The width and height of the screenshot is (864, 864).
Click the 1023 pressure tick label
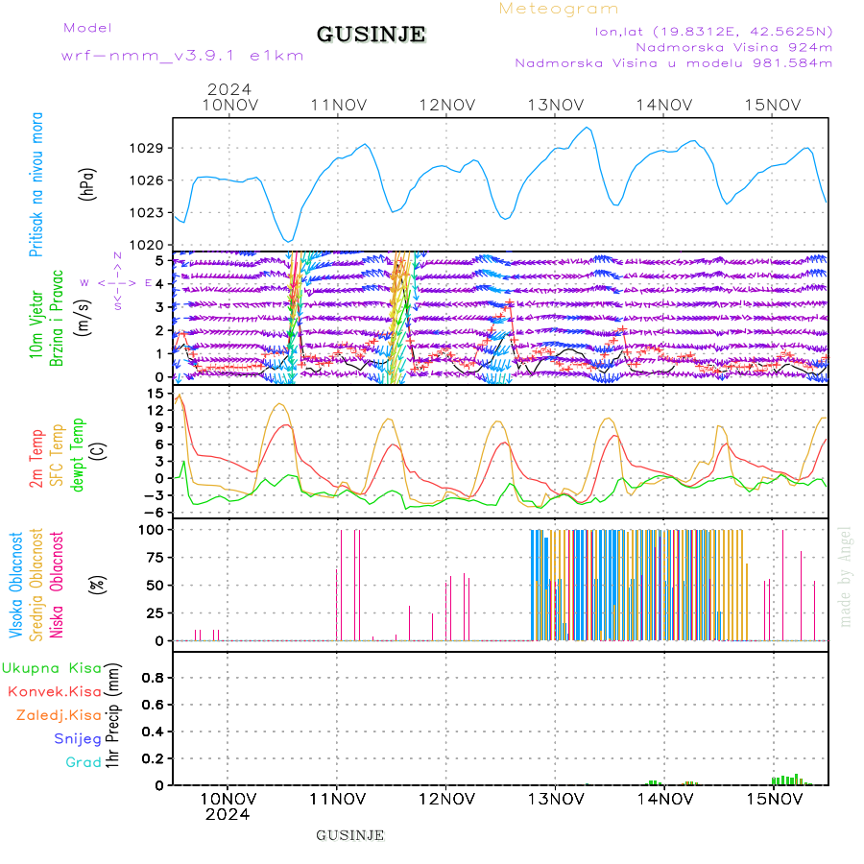coord(146,213)
